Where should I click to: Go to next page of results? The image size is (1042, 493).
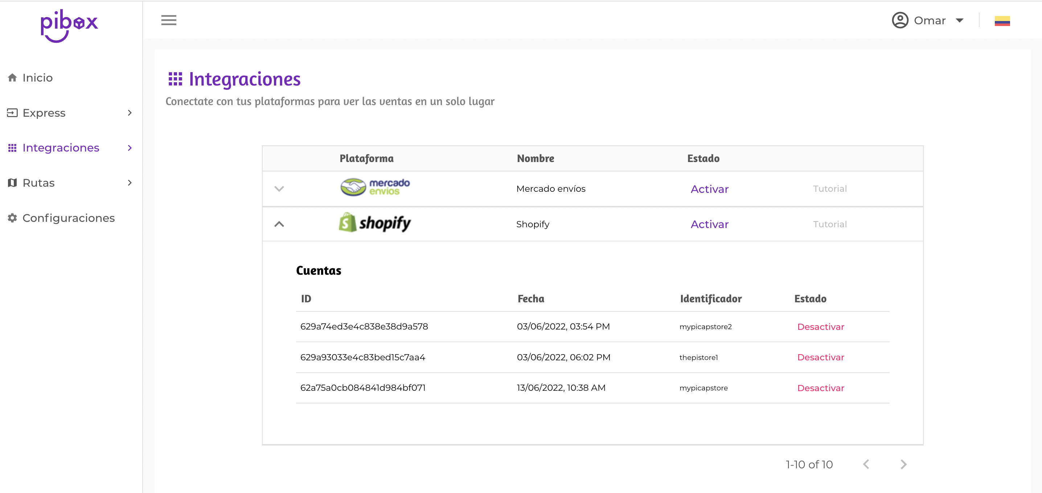tap(904, 464)
